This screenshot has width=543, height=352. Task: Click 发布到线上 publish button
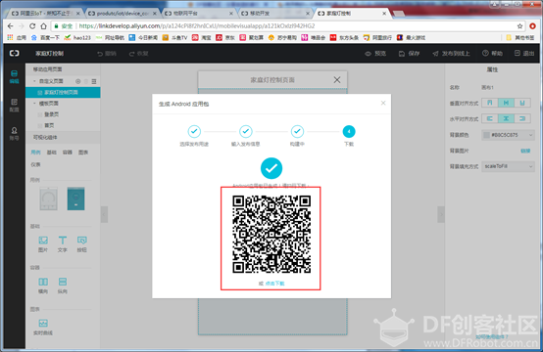451,54
